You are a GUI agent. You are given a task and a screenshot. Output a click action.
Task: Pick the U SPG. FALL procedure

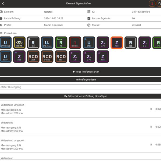47,43
